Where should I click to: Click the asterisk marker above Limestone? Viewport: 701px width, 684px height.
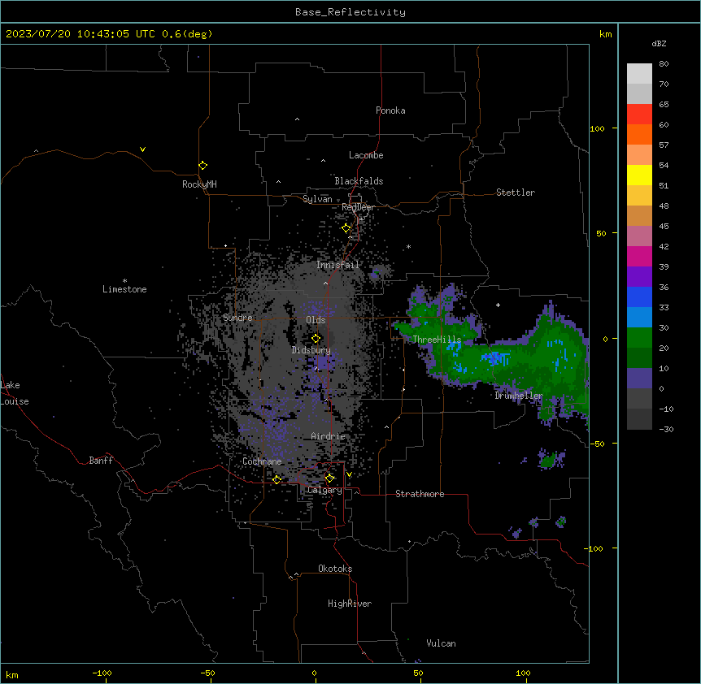click(x=124, y=281)
